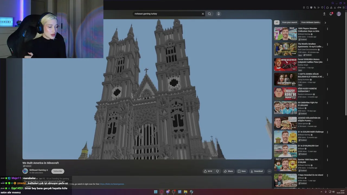Open the 1 HAFTA SONRA GÖLDE video title
Screen dimensions: 347x195
coord(311,75)
